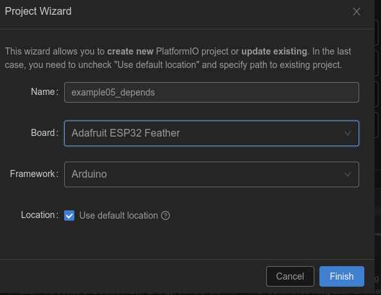Click the word PlatformIO in the description
This screenshot has height=295, width=381.
point(178,51)
